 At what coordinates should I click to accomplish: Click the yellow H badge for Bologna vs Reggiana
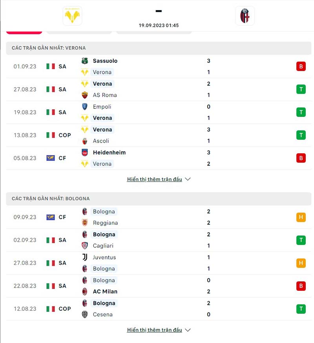coord(301,217)
